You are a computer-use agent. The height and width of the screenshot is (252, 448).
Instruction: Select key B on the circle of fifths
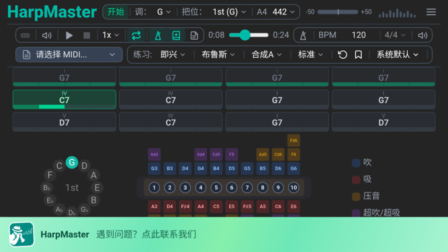pos(93,200)
